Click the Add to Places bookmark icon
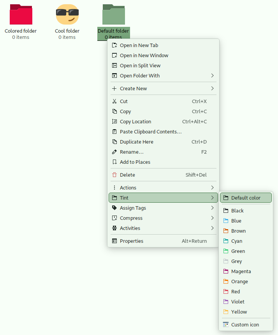Screen dimensions: 278x335 coord(114,162)
